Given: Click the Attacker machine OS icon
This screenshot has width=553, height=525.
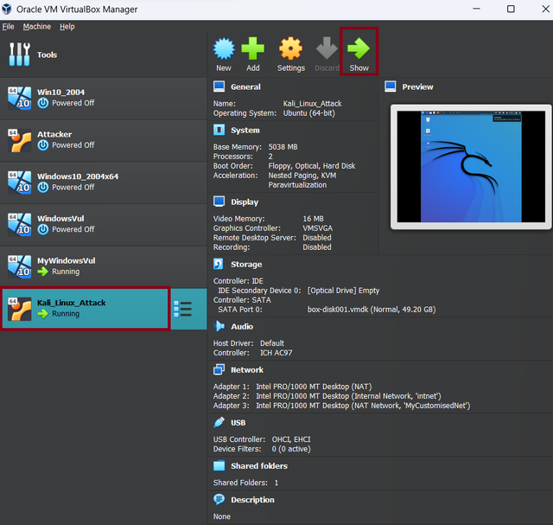Looking at the screenshot, I should [x=19, y=140].
